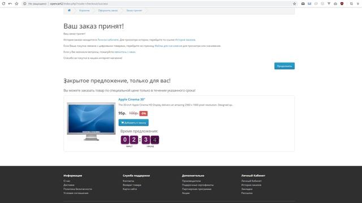Open footer link 'Акции'
The image size is (362, 203).
(186, 193)
